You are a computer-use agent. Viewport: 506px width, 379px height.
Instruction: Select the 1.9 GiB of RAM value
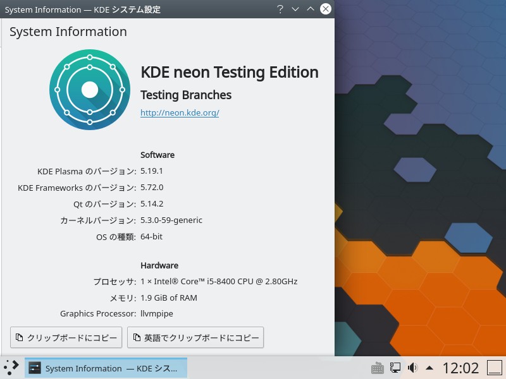pyautogui.click(x=169, y=298)
